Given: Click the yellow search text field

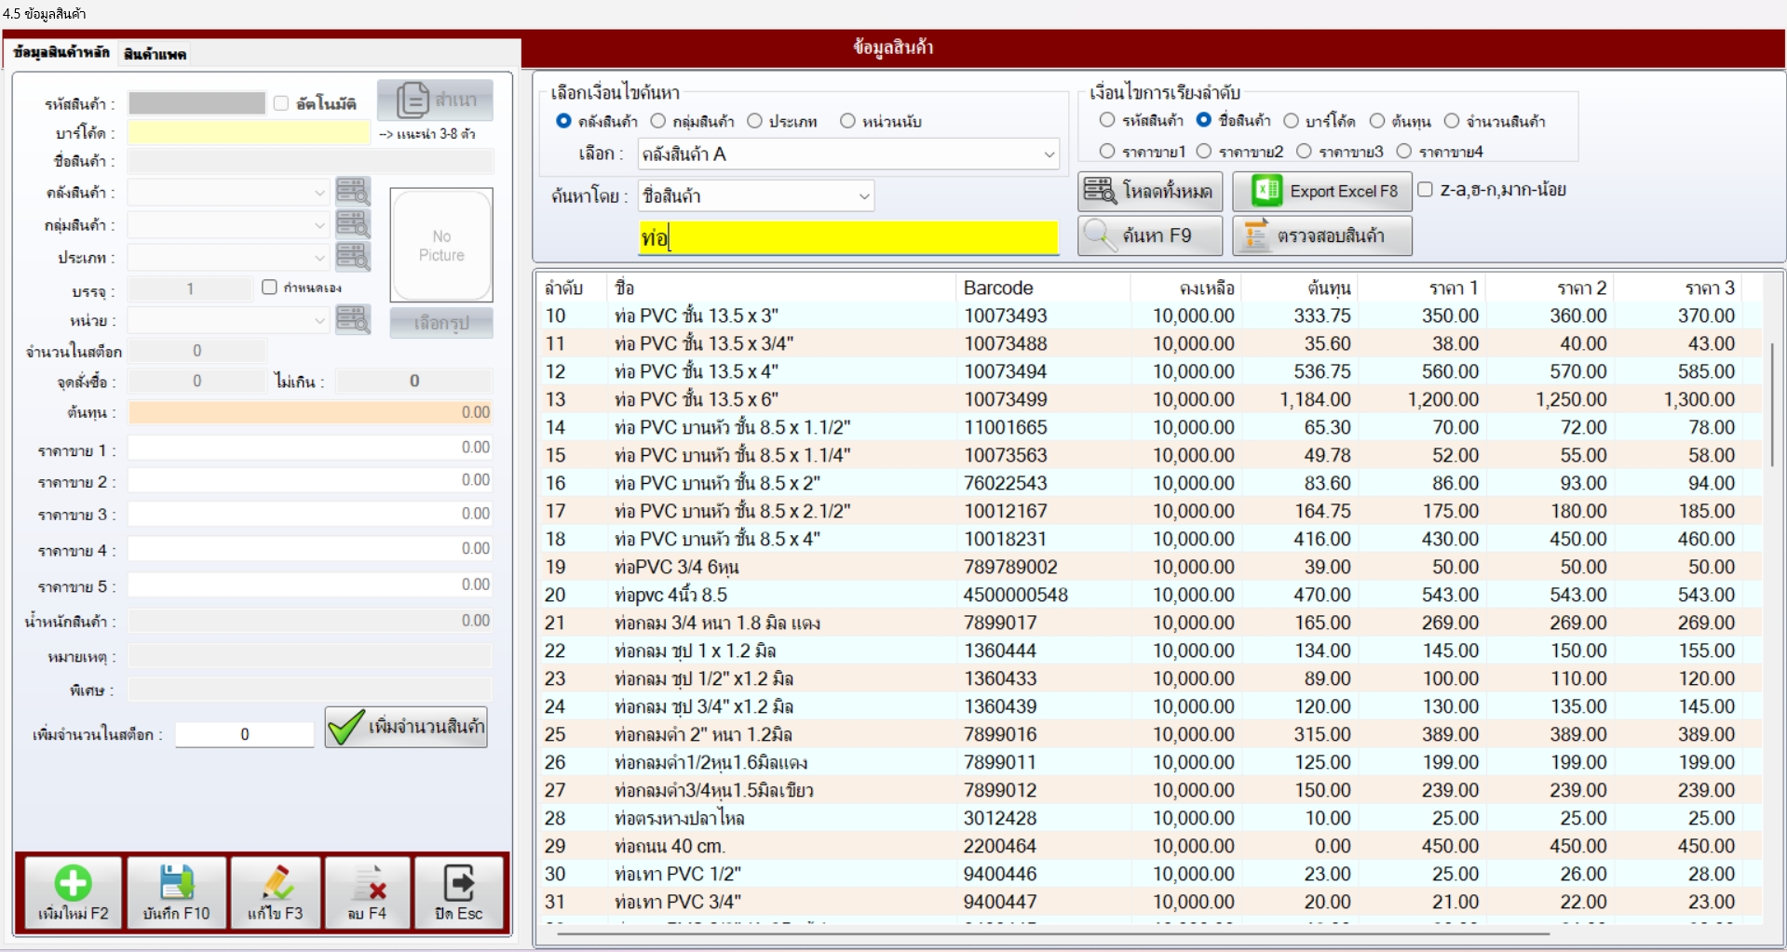Looking at the screenshot, I should click(847, 238).
